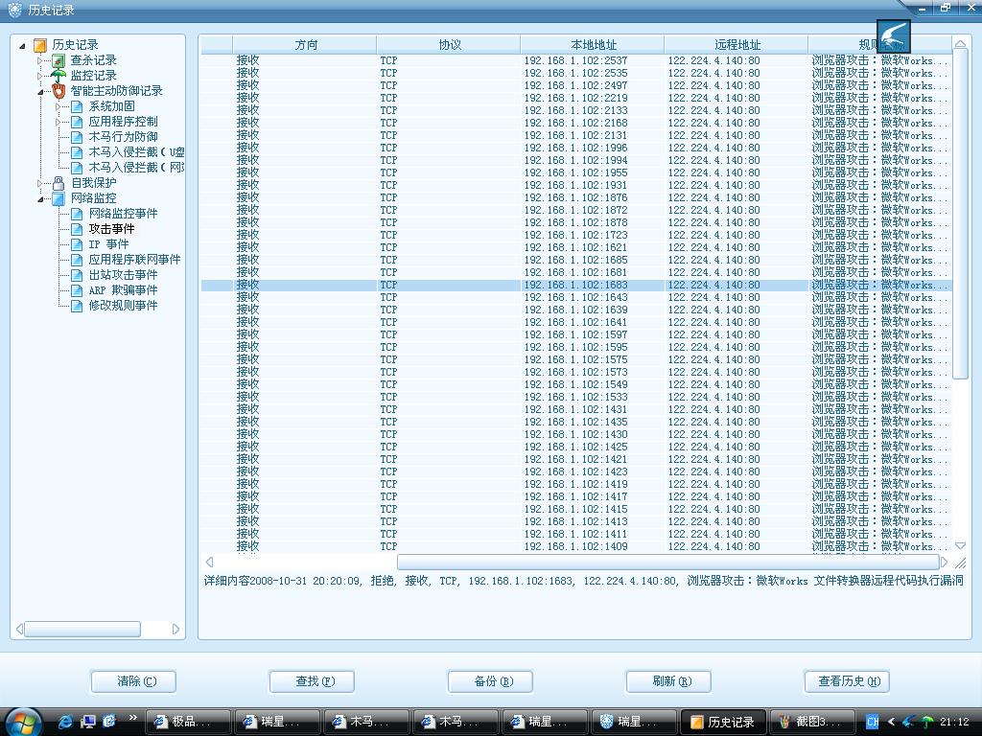Viewport: 982px width, 736px height.
Task: Click the document icon beside 网络监控事件
Action: (77, 214)
